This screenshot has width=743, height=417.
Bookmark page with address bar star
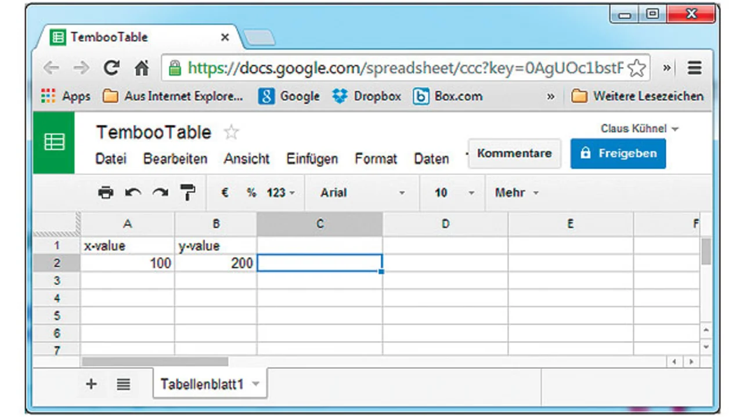coord(637,68)
